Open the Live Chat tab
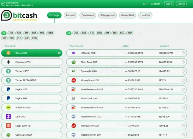193x139 pixels. pos(145,15)
